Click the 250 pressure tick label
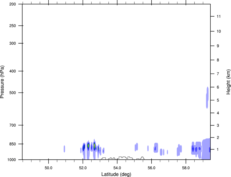 (x=13, y=26)
